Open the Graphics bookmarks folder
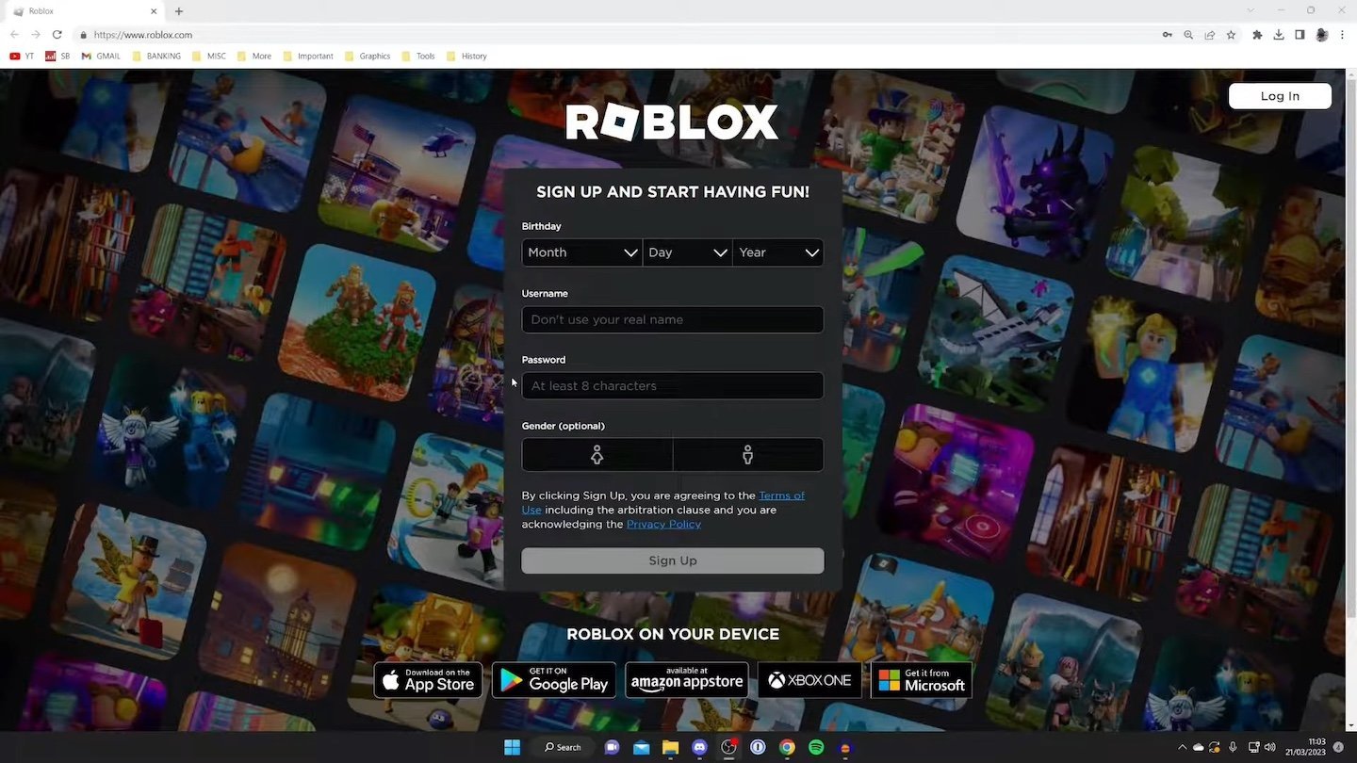The width and height of the screenshot is (1357, 763). click(367, 57)
